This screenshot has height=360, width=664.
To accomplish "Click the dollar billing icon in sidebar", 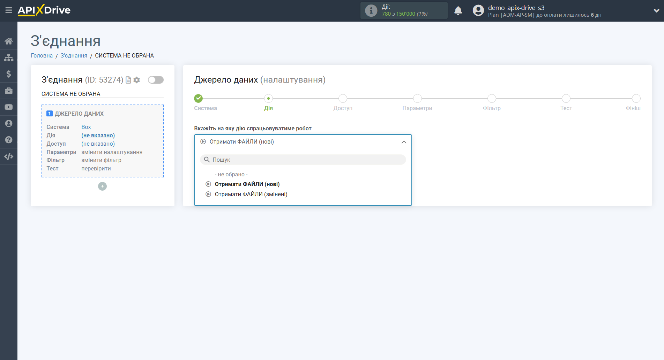I will click(x=9, y=74).
